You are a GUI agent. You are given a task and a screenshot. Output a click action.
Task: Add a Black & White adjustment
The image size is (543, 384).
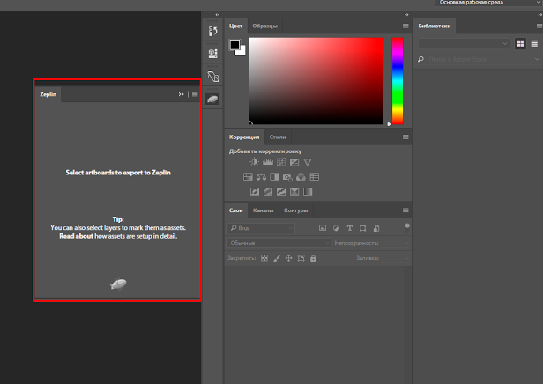click(x=275, y=177)
